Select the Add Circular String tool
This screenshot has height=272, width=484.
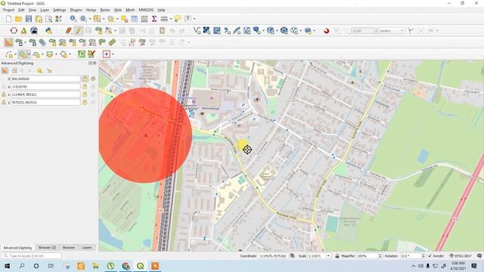[9, 54]
